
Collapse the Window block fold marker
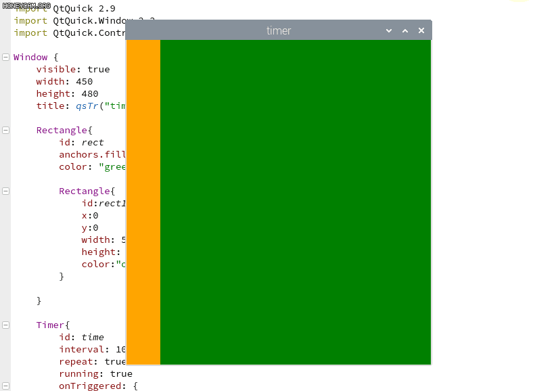point(5,57)
